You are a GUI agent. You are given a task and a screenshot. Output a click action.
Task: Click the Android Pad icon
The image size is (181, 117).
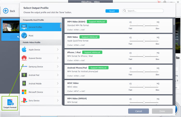coord(24,75)
